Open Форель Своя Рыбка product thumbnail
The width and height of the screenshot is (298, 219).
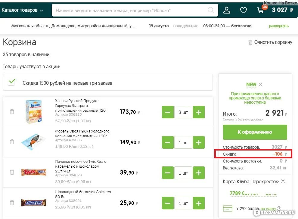click(x=34, y=142)
